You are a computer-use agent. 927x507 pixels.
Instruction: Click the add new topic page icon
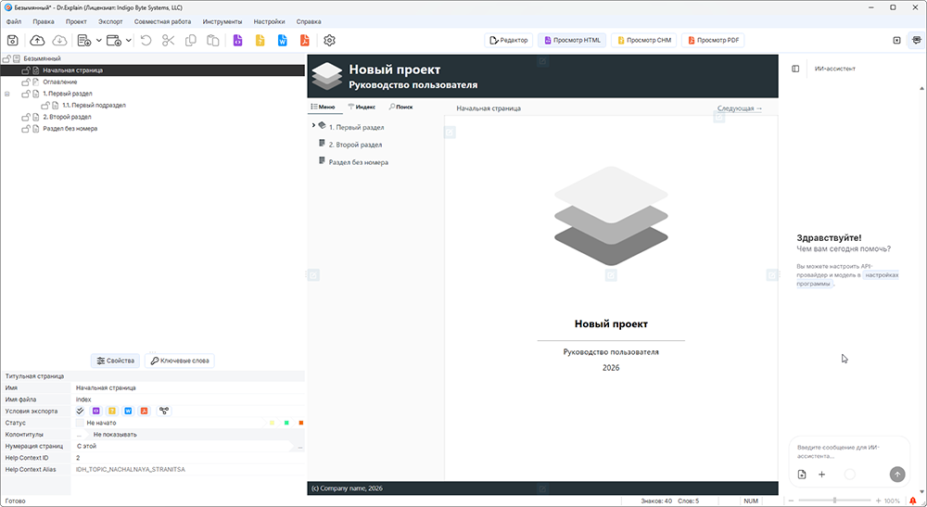pos(84,40)
